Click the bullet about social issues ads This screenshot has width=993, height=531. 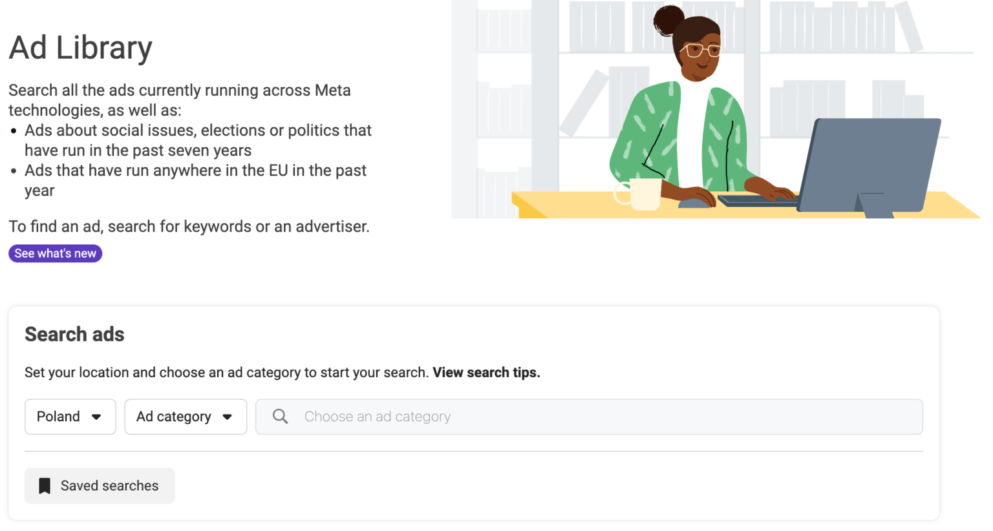[198, 140]
